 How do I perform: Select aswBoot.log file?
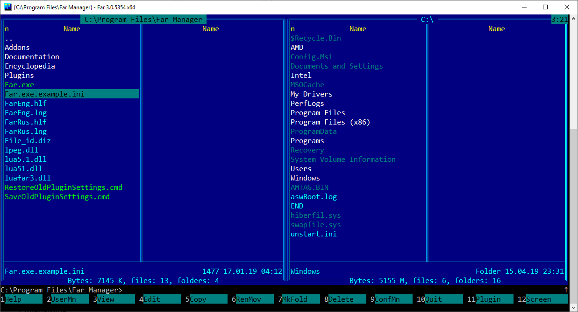(314, 197)
